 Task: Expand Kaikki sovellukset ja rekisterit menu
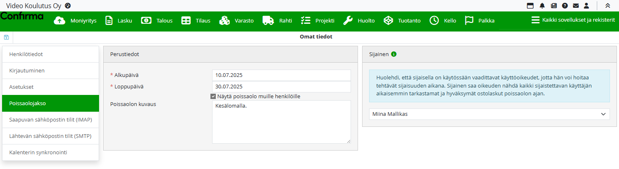pos(573,20)
